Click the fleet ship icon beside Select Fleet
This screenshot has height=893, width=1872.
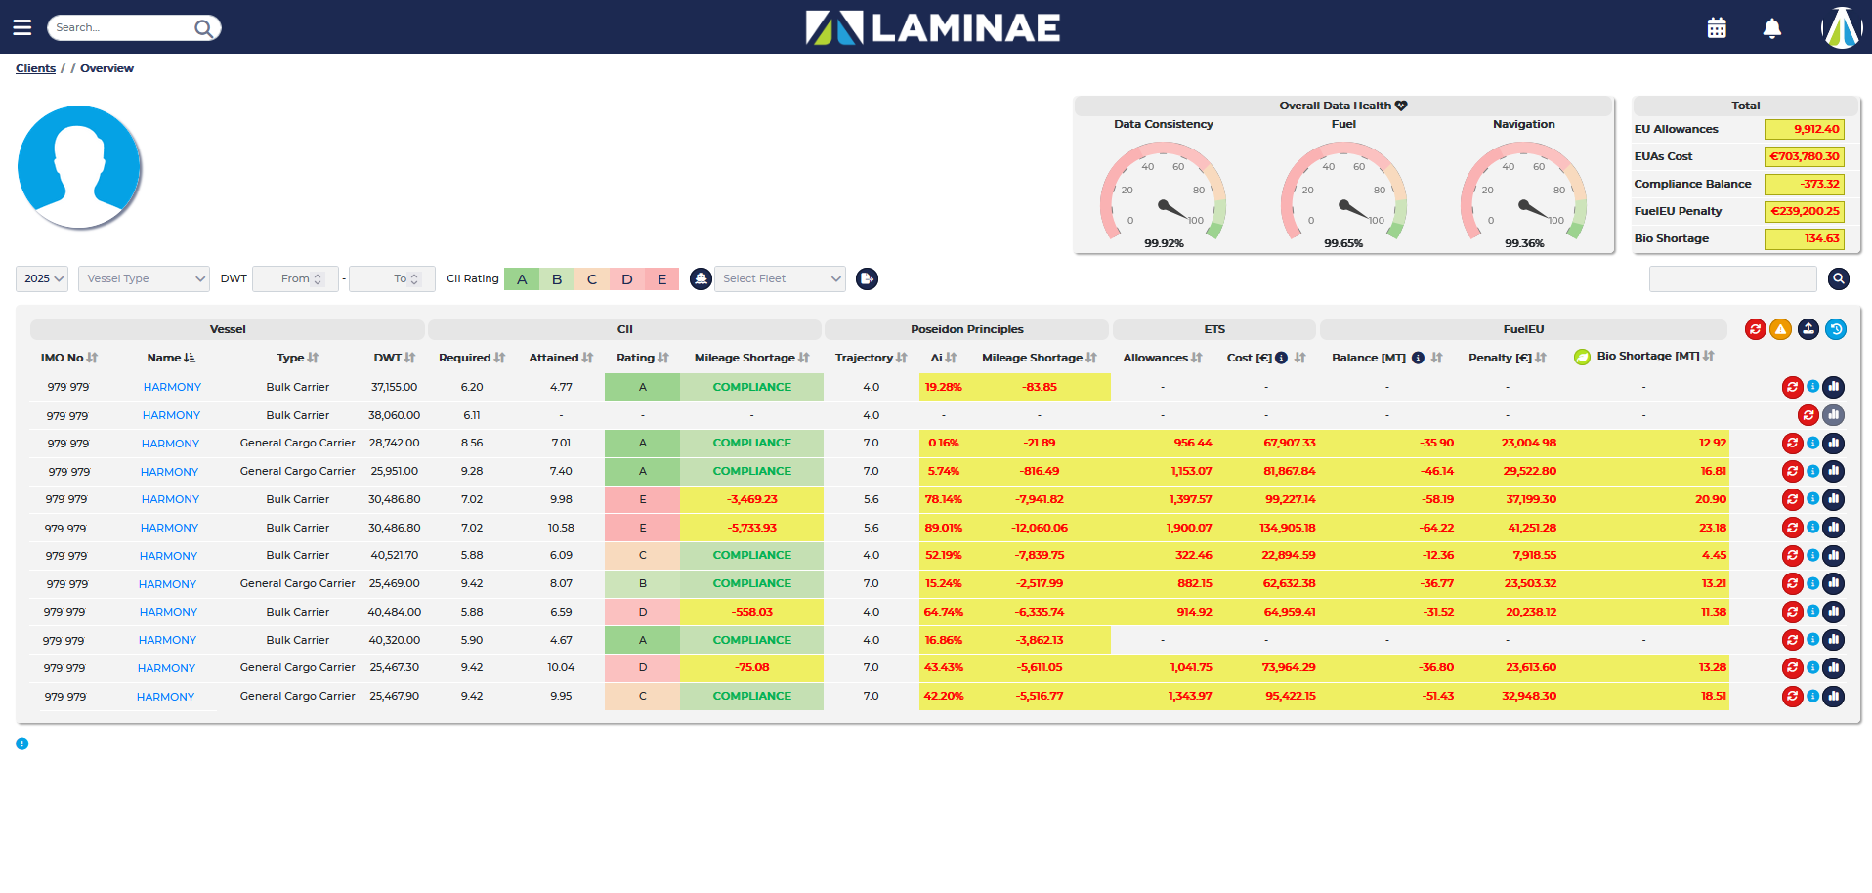[701, 279]
